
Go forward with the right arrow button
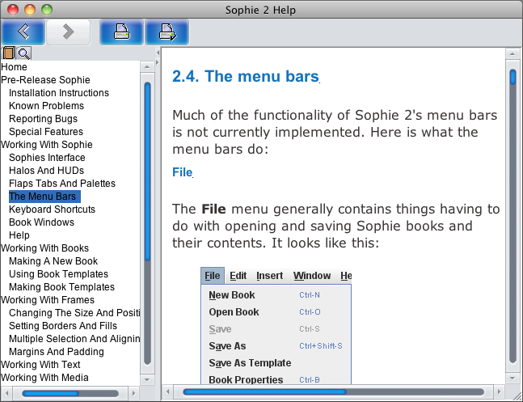[69, 32]
